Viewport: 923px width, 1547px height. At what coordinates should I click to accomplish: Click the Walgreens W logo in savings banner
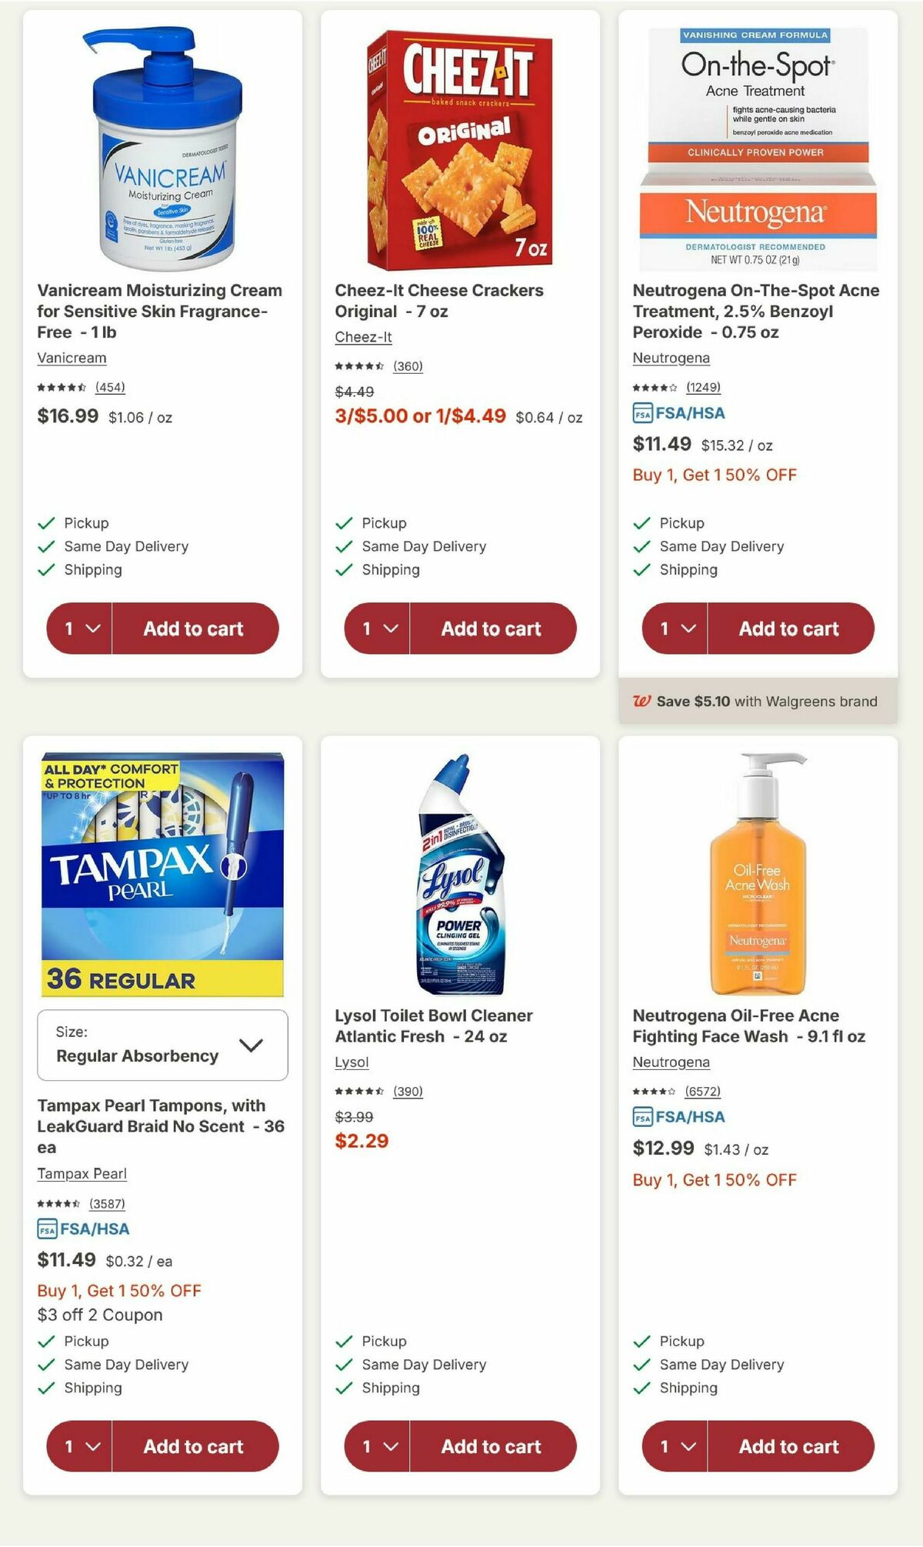point(642,702)
